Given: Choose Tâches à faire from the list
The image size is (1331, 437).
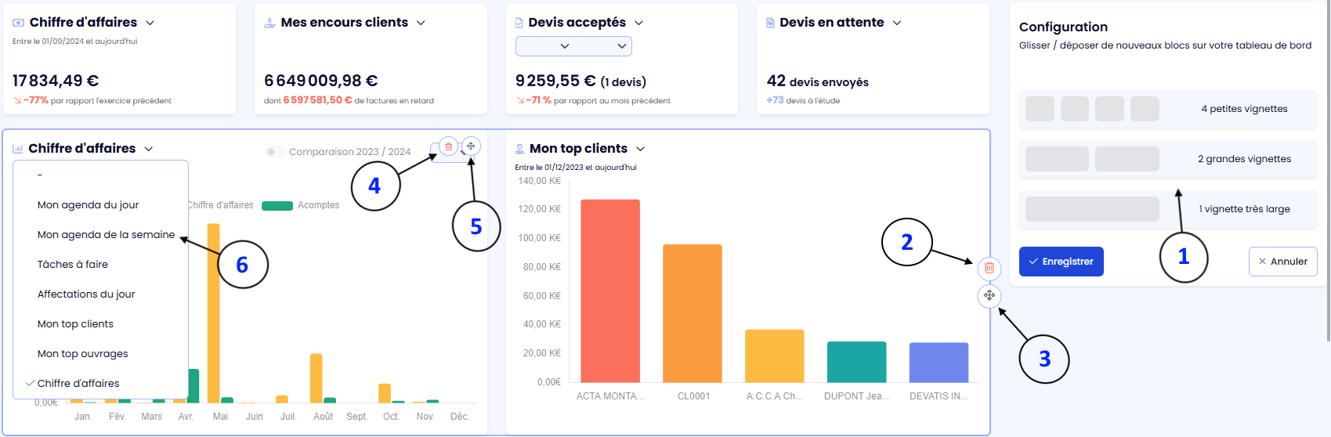Looking at the screenshot, I should (73, 264).
